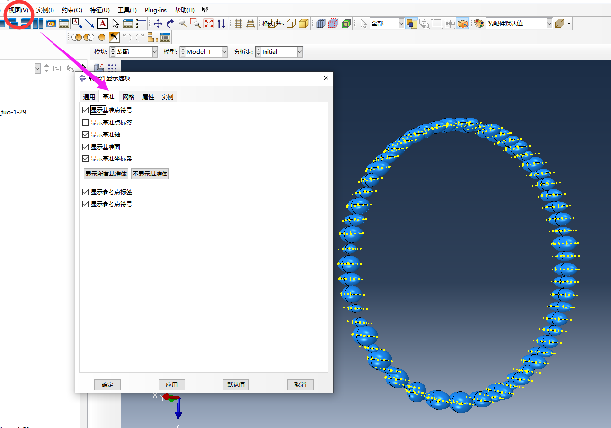The image size is (611, 428).
Task: Activate the Pan View tool
Action: 159,23
